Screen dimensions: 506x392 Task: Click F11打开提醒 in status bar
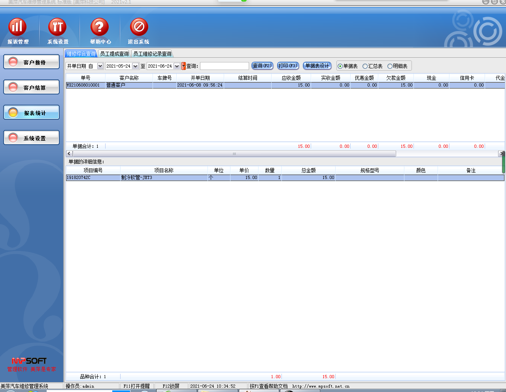coord(136,386)
